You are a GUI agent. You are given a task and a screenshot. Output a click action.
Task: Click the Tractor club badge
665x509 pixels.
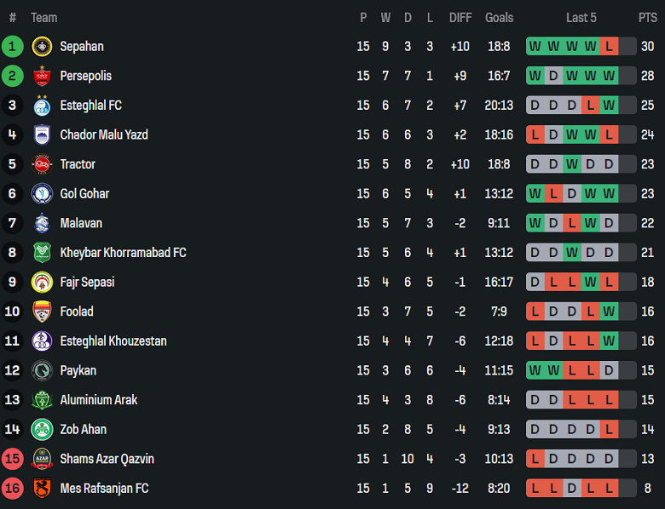tap(42, 164)
